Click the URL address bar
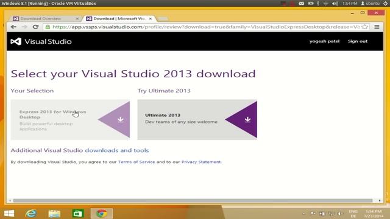This screenshot has width=390, height=219. point(205,27)
